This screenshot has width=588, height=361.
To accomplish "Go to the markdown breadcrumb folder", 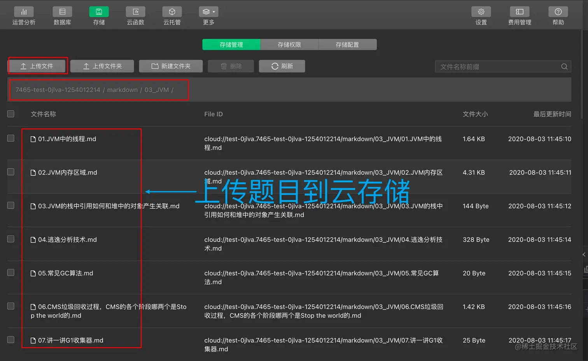I will pos(122,90).
